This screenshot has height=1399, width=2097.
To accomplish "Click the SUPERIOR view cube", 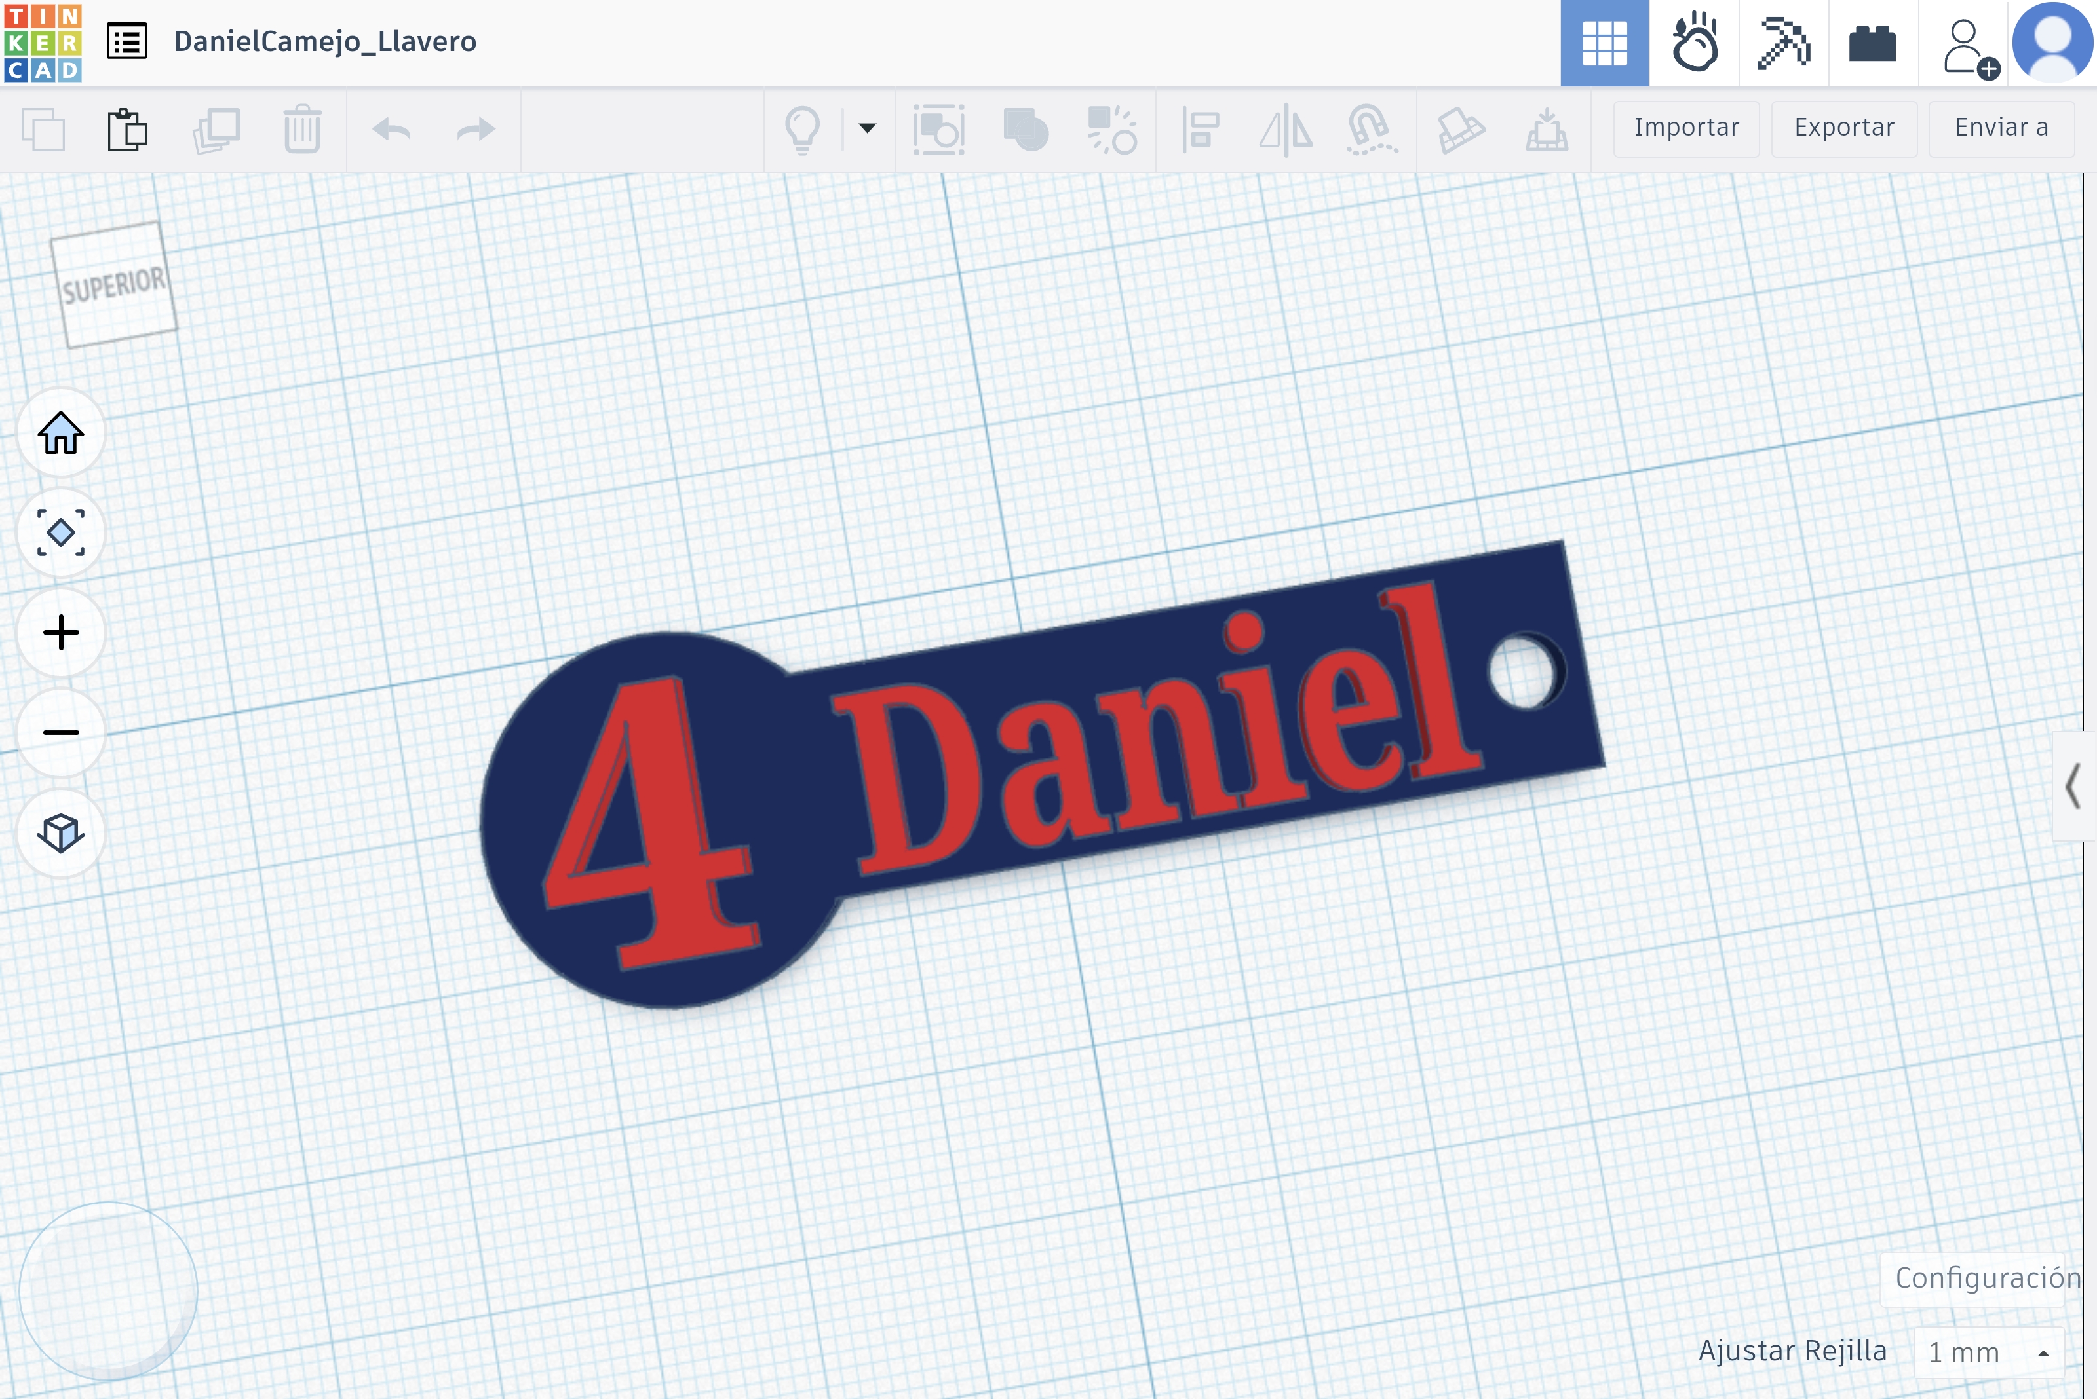I will coord(113,284).
